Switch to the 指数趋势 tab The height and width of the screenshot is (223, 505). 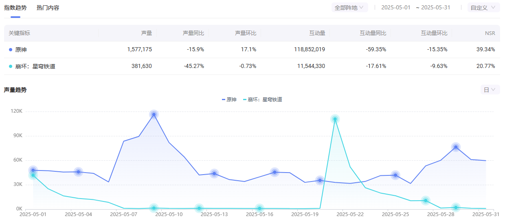pos(15,8)
